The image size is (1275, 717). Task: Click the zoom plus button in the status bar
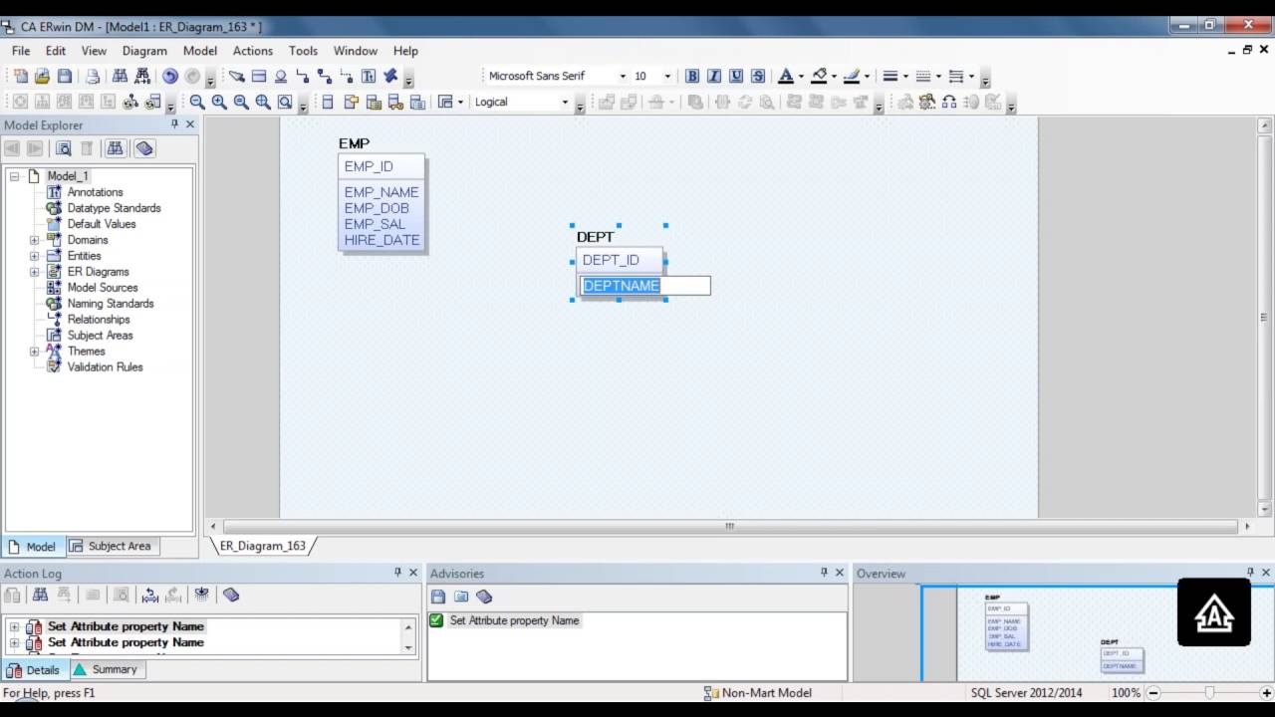pos(1266,693)
